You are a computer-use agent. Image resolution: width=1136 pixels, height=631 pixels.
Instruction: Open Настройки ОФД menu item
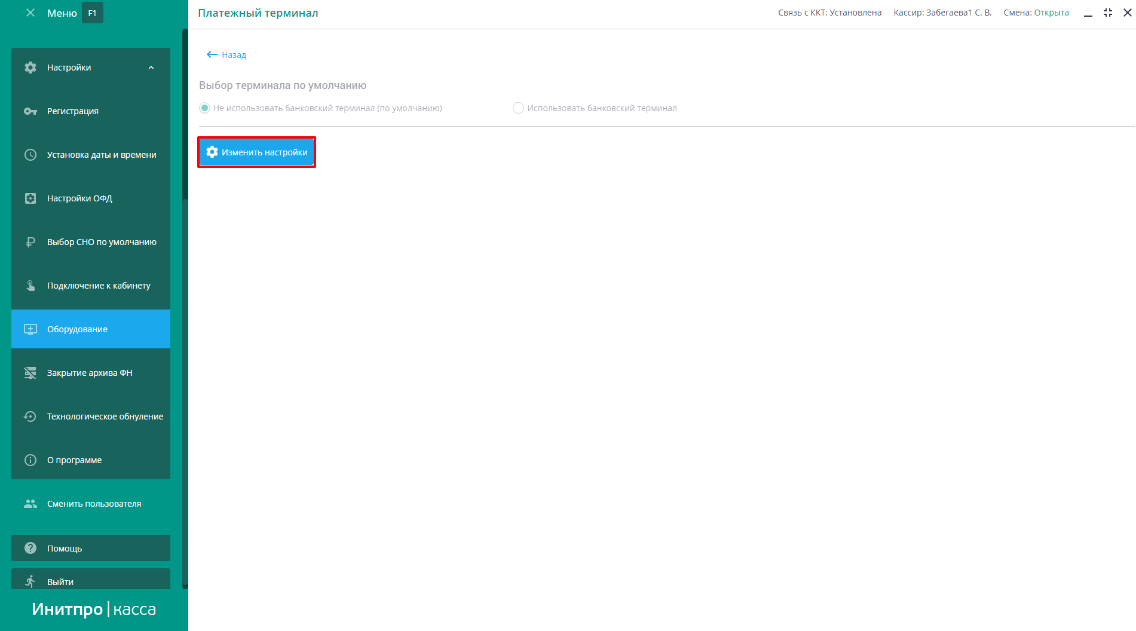91,198
